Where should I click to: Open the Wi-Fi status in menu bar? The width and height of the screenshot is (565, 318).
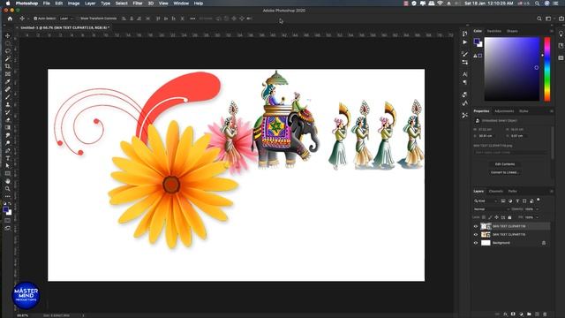(440, 4)
